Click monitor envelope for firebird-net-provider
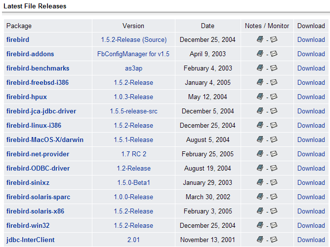The width and height of the screenshot is (330, 247). tap(274, 154)
